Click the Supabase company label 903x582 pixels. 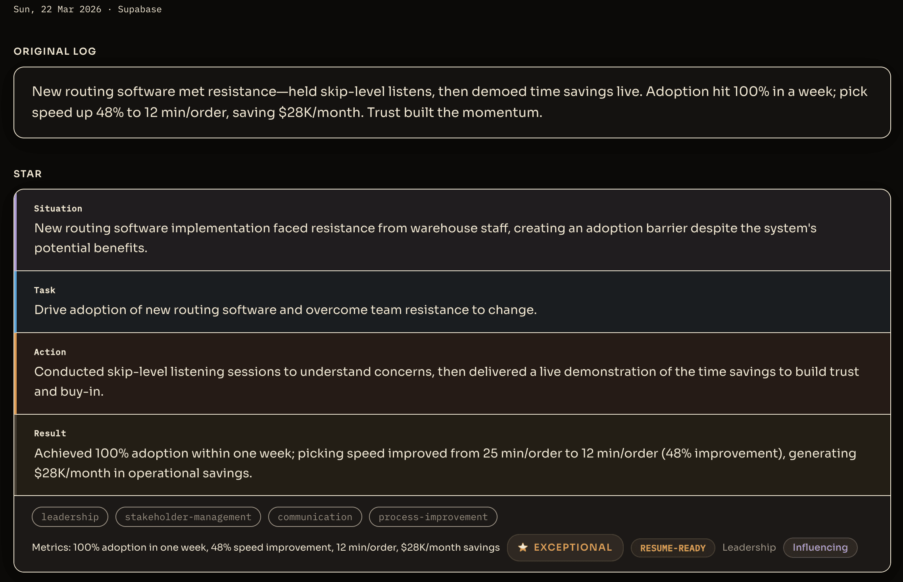pyautogui.click(x=140, y=9)
